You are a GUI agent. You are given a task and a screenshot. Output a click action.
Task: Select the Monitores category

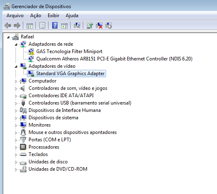40,125
